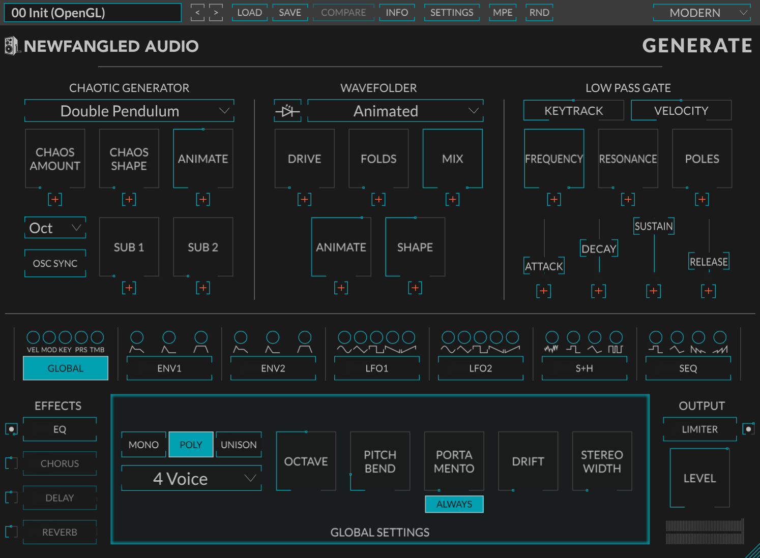Add modulation under chaotic generator Animate knob

coord(203,199)
